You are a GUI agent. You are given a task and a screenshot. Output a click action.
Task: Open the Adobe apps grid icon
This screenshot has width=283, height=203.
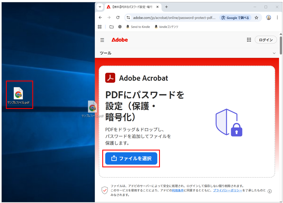tap(249, 40)
